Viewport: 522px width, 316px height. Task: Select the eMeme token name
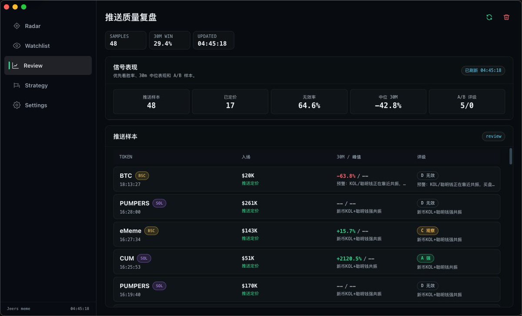[130, 231]
